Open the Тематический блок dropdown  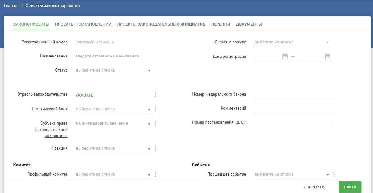[114, 109]
